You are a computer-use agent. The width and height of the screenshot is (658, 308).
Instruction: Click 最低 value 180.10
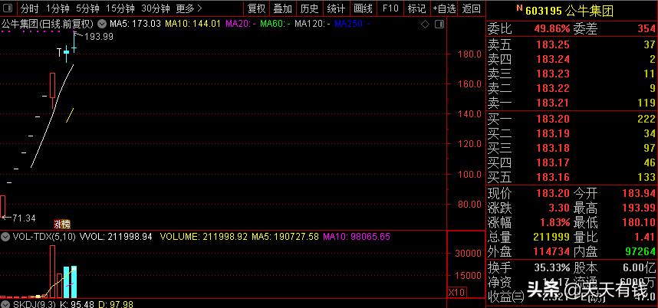point(639,222)
